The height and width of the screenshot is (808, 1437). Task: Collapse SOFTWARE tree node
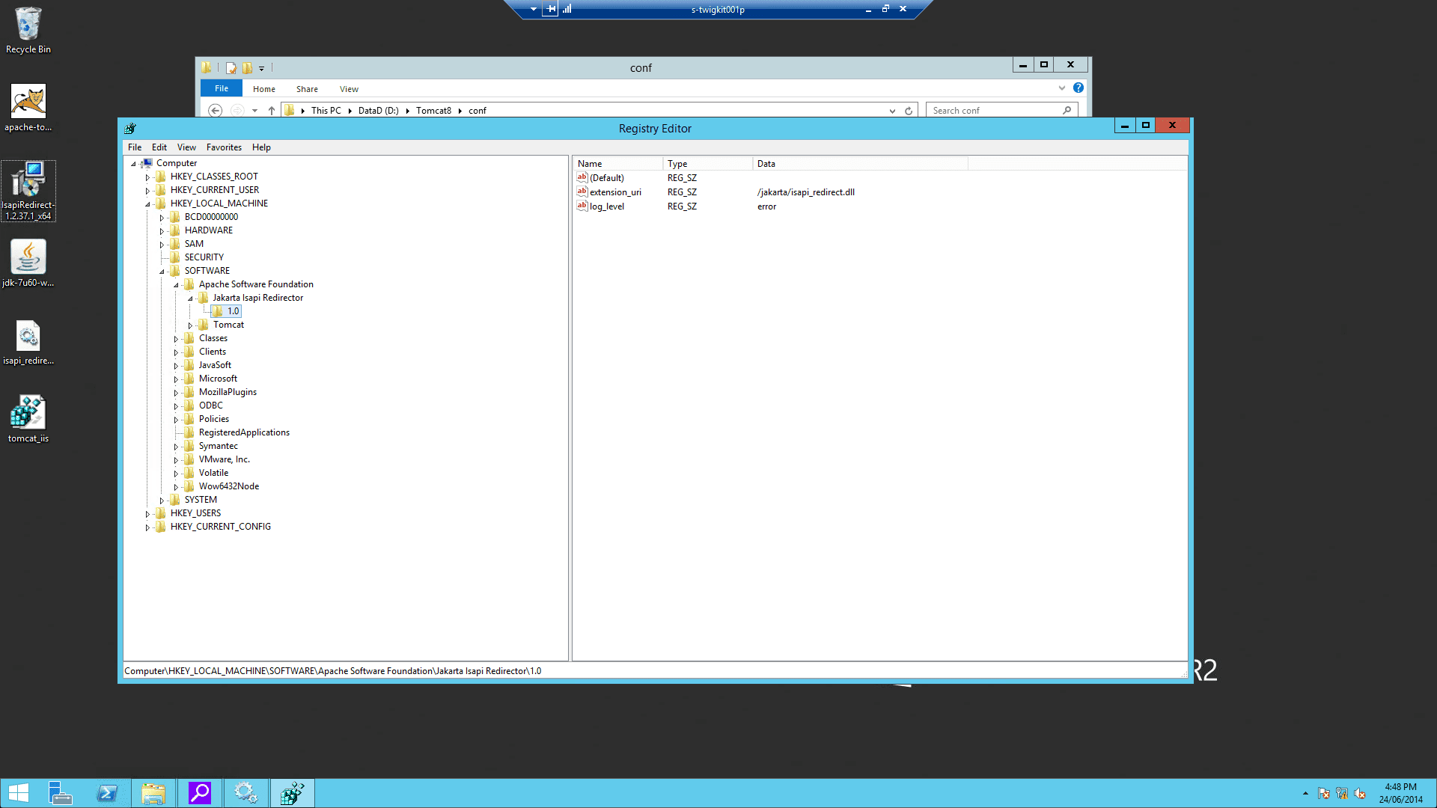(x=162, y=272)
